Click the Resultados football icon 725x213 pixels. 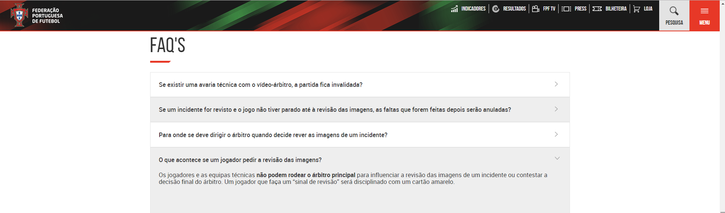pos(496,9)
